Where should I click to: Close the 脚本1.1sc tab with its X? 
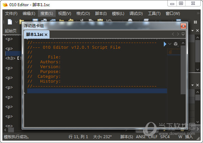(46, 35)
